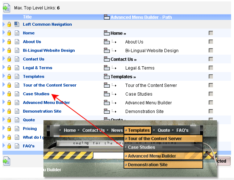The image size is (234, 180).
Task: Click the page icon beside Quote title
Action: coord(17,120)
